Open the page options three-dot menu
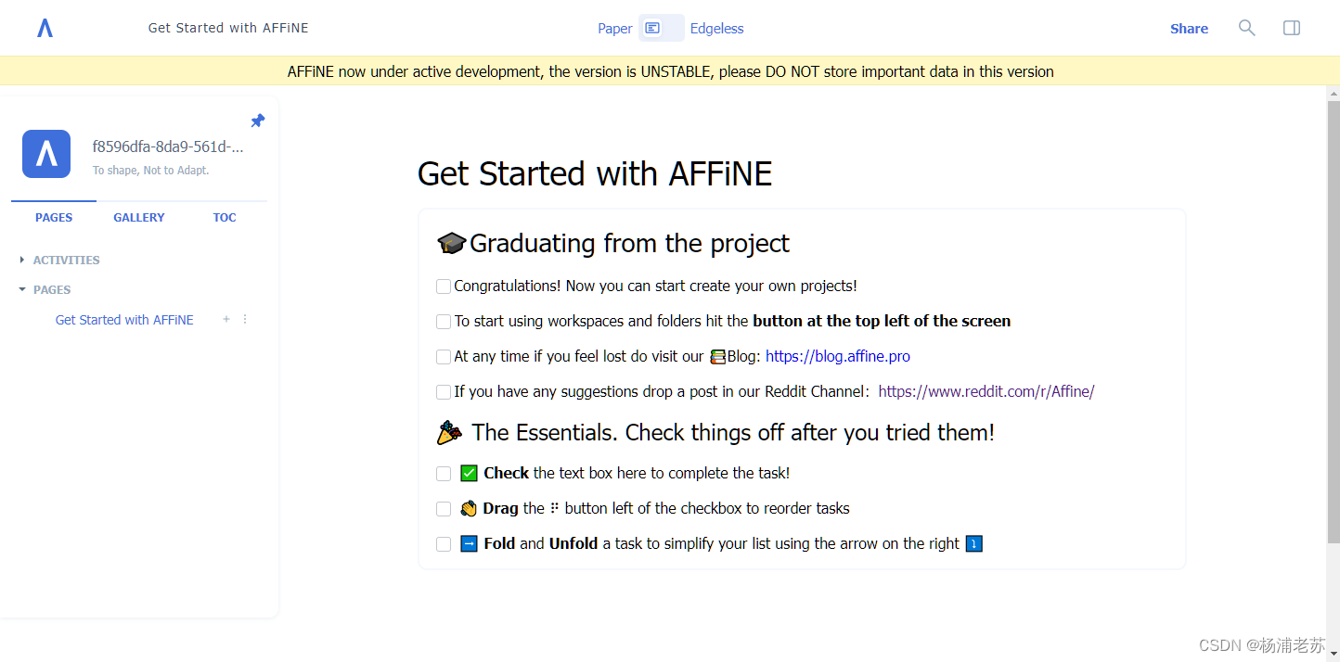Viewport: 1340px width, 662px height. pyautogui.click(x=245, y=319)
